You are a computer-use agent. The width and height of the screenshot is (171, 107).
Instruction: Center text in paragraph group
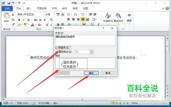pos(73,19)
